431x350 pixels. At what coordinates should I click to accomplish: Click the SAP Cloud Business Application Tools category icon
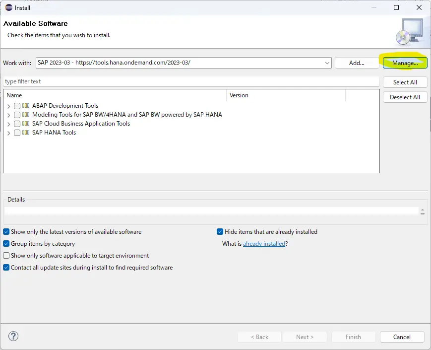(x=26, y=124)
